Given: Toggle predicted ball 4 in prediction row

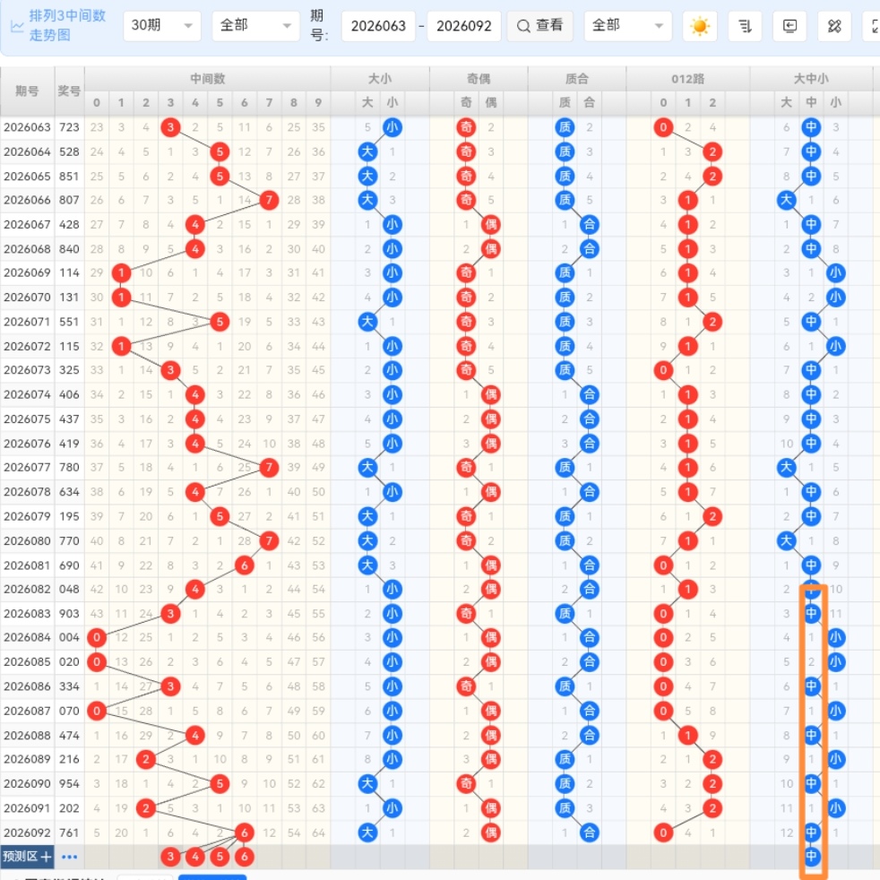Looking at the screenshot, I should coord(194,857).
